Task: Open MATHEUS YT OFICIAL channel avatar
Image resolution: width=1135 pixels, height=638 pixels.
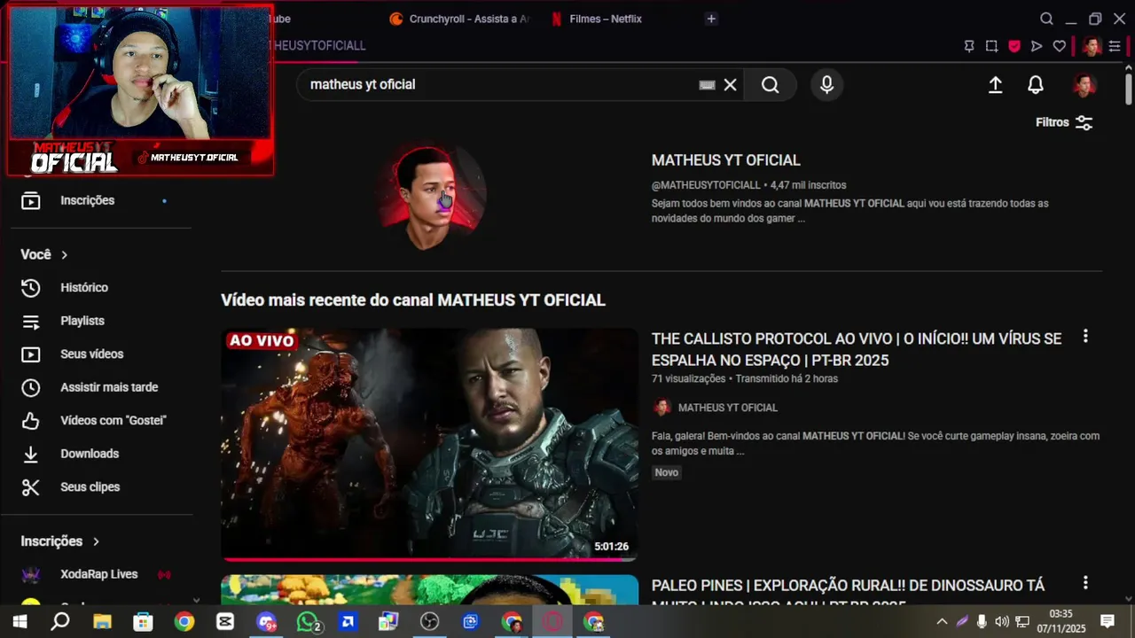Action: coord(432,197)
